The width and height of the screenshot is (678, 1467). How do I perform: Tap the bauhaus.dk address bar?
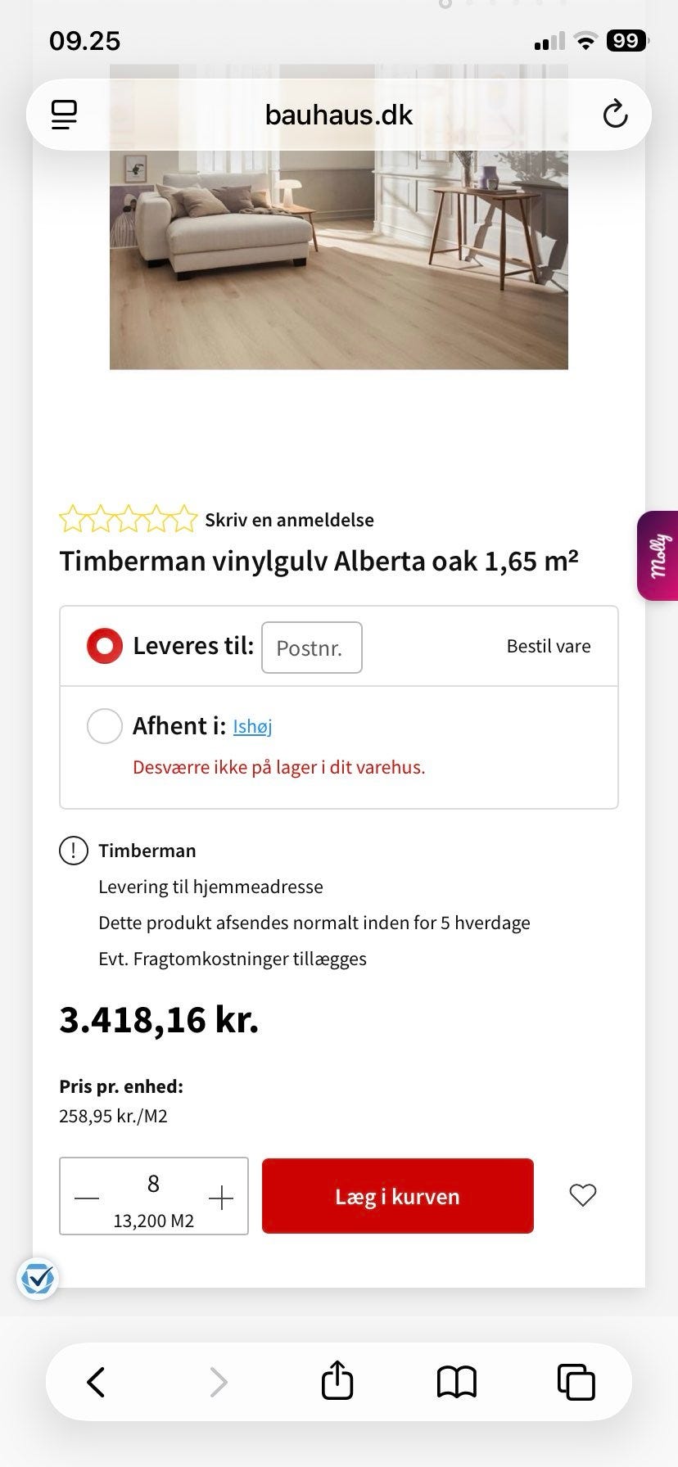pyautogui.click(x=339, y=115)
